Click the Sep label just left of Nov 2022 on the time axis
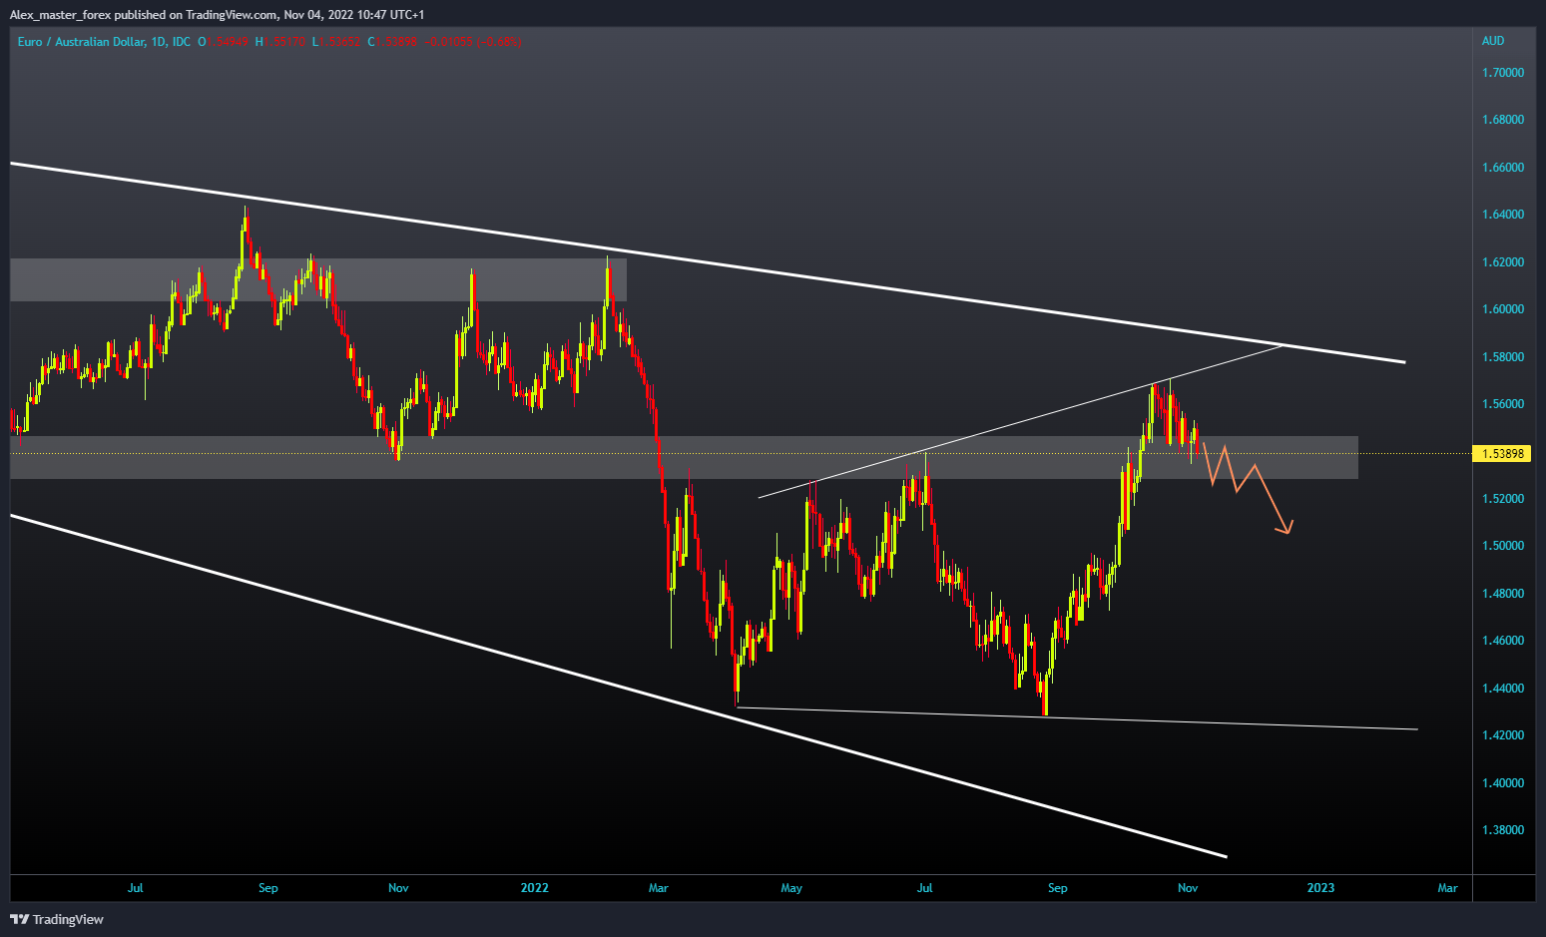1546x937 pixels. 1058,888
